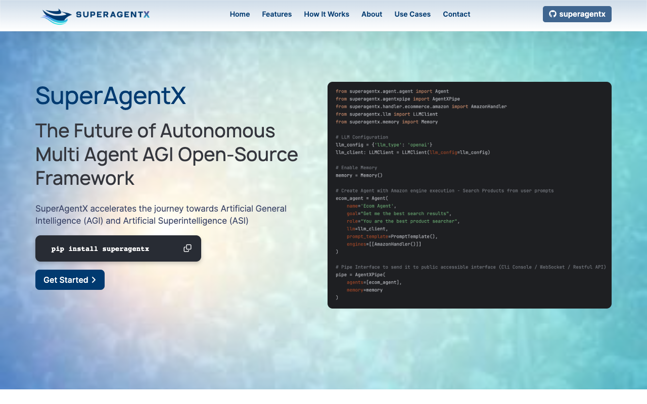Open Home in the navigation bar

point(240,14)
